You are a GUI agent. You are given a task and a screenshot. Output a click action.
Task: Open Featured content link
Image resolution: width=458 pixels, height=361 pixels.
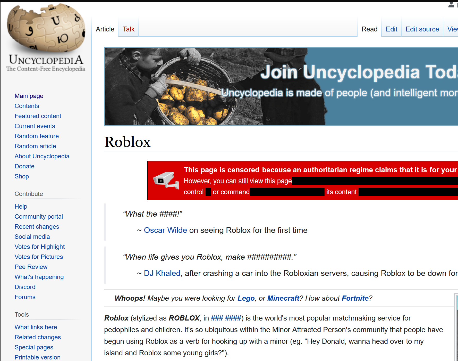(x=38, y=116)
